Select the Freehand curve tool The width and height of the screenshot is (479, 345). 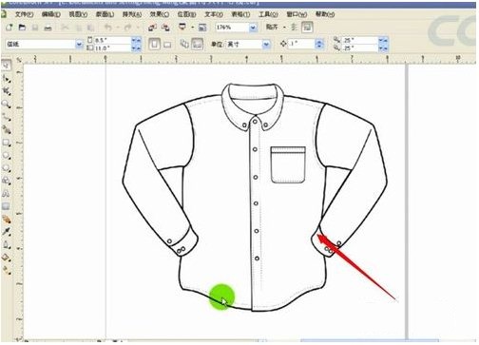pos(6,117)
